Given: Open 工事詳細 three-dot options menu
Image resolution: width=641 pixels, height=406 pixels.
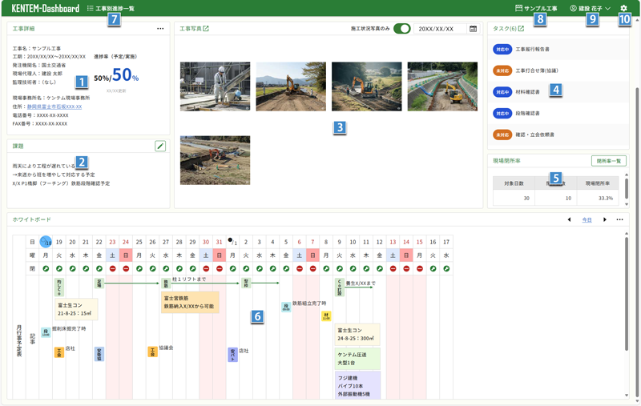Looking at the screenshot, I should tap(160, 29).
